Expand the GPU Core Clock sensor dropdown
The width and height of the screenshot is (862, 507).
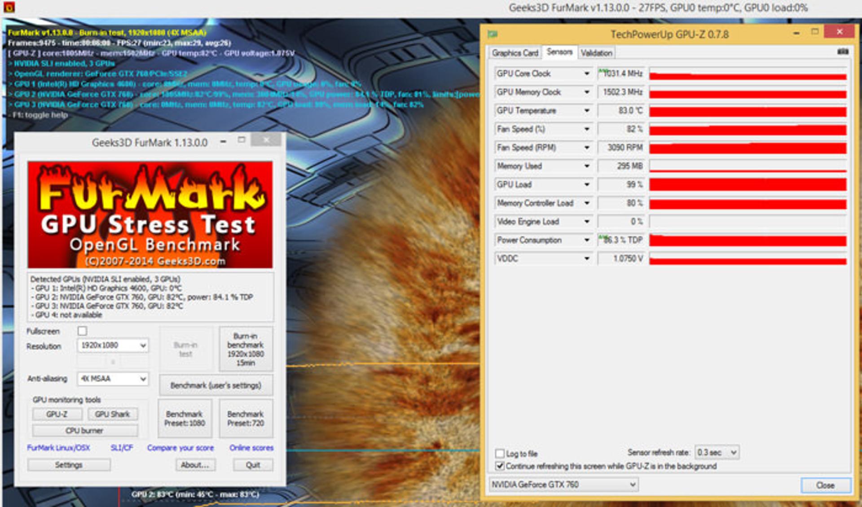pyautogui.click(x=586, y=74)
